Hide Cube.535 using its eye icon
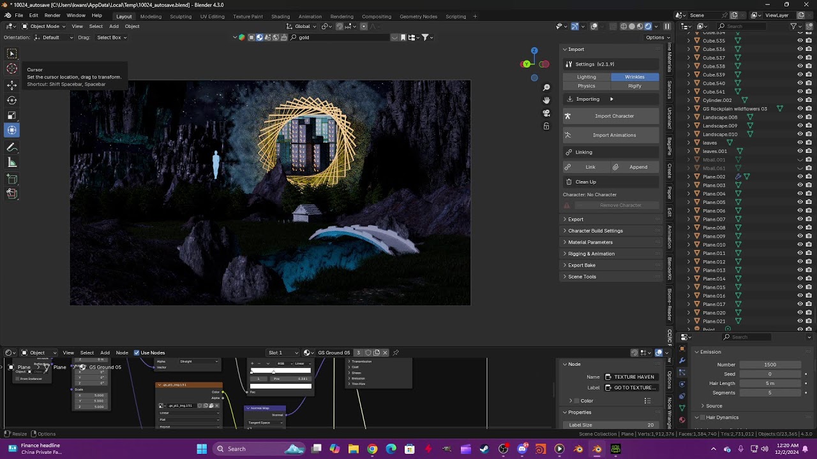 [800, 41]
